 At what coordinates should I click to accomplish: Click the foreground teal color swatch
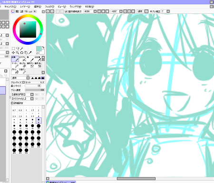(39, 49)
